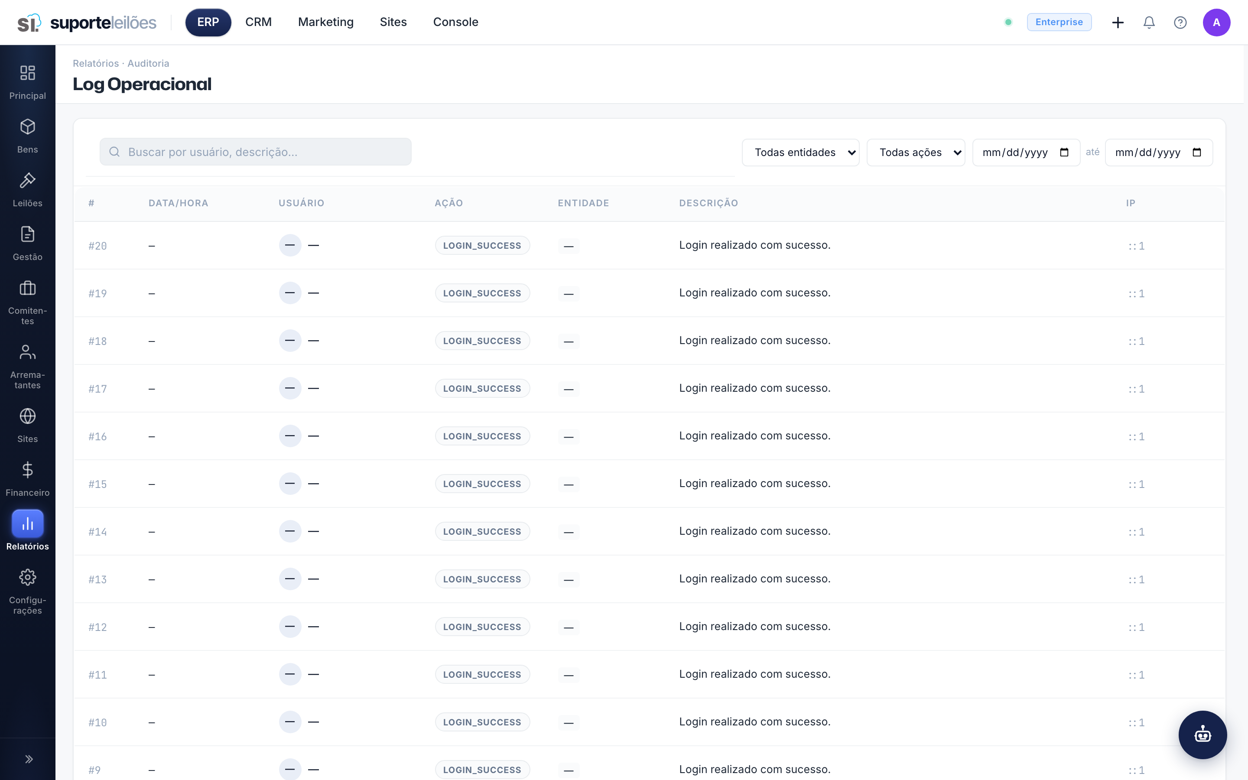Click IP value ::1 in row #18
Screen dimensions: 1248x780
(1136, 341)
